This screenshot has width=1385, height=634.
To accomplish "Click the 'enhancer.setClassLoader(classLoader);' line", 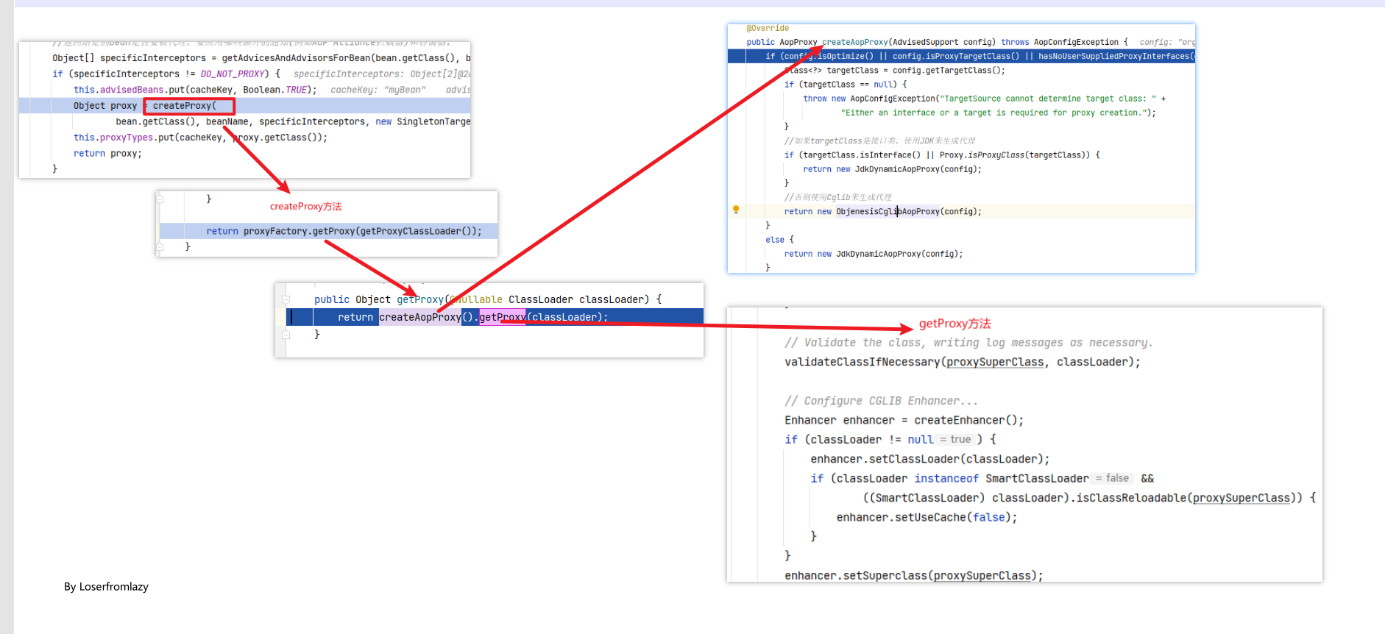I will point(930,459).
